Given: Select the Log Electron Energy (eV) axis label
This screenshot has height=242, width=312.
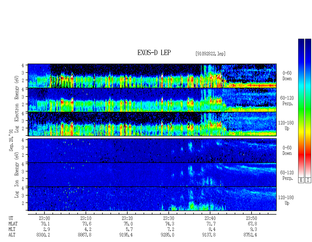Looking at the screenshot, I should (x=17, y=104).
